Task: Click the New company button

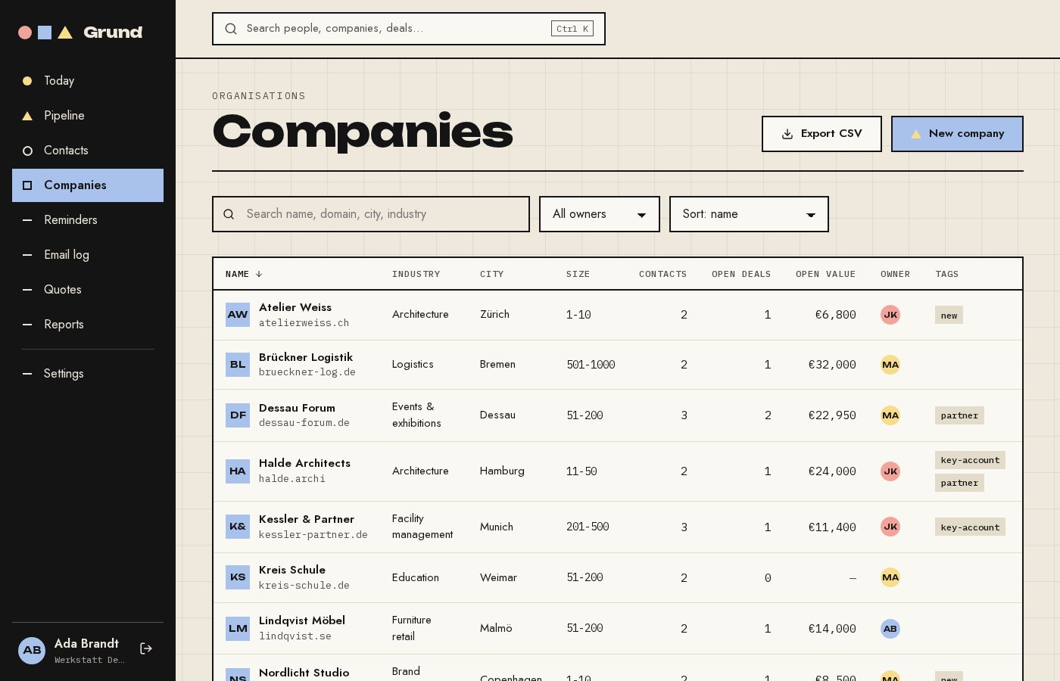Action: (x=957, y=134)
